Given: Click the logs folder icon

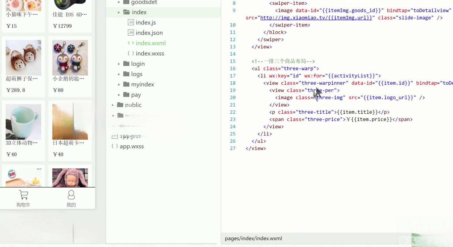Looking at the screenshot, I should coord(126,74).
